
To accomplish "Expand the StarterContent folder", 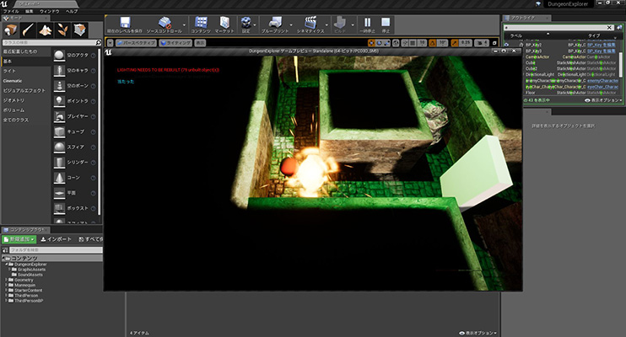I will pyautogui.click(x=7, y=291).
